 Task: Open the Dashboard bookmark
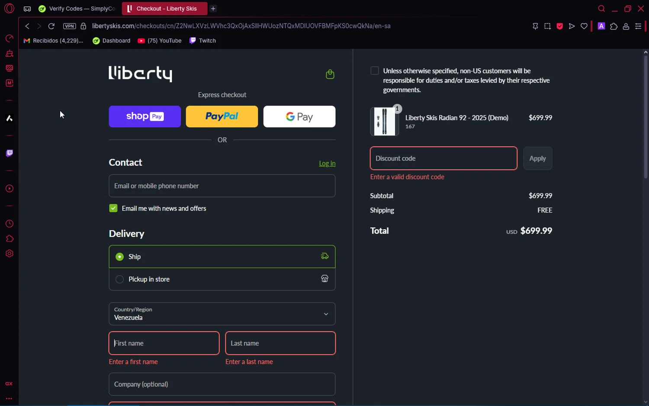click(111, 41)
